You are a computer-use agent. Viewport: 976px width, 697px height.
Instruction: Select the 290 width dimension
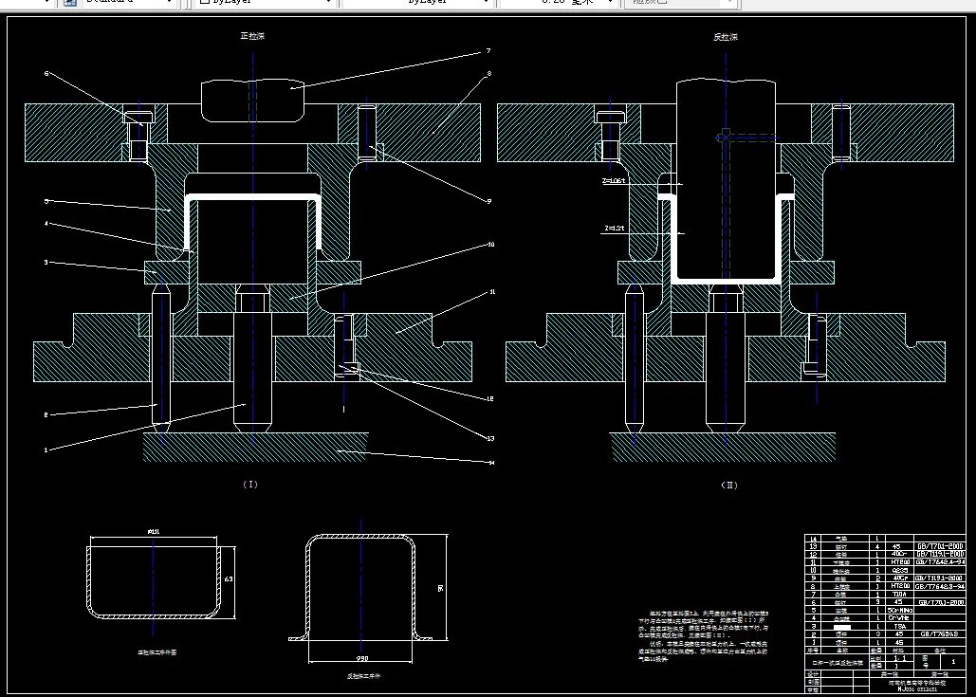click(361, 658)
